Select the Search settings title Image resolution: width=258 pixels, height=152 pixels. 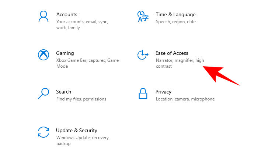(x=63, y=92)
